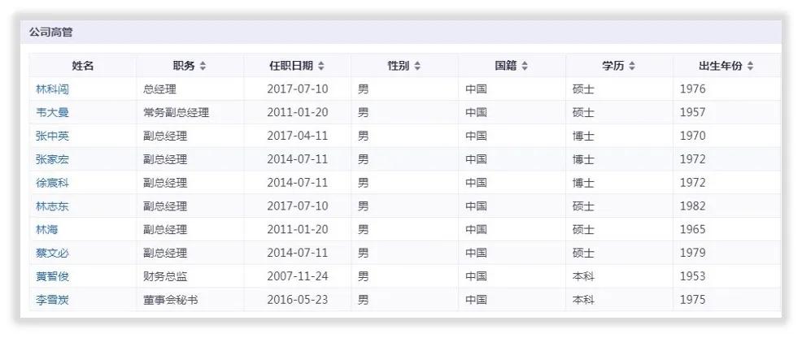
Task: Click the 姓名 column header
Action: (x=83, y=66)
